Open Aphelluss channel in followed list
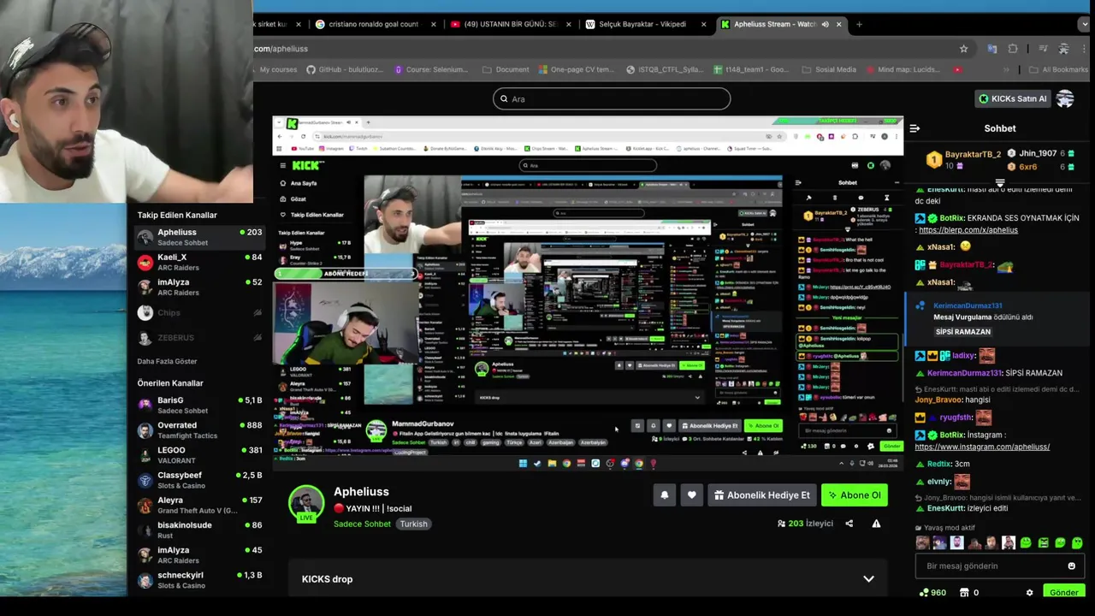Screen dimensions: 1095x616 [x=199, y=237]
